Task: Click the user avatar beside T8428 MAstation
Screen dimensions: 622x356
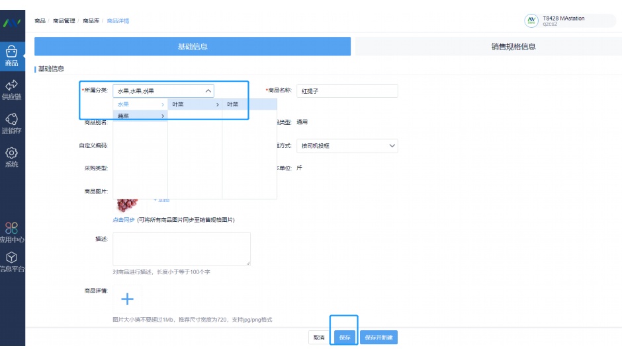Action: pyautogui.click(x=531, y=20)
